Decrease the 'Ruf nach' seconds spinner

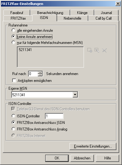pyautogui.click(x=40, y=75)
